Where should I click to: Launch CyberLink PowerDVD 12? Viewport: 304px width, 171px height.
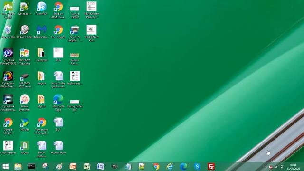click(8, 57)
